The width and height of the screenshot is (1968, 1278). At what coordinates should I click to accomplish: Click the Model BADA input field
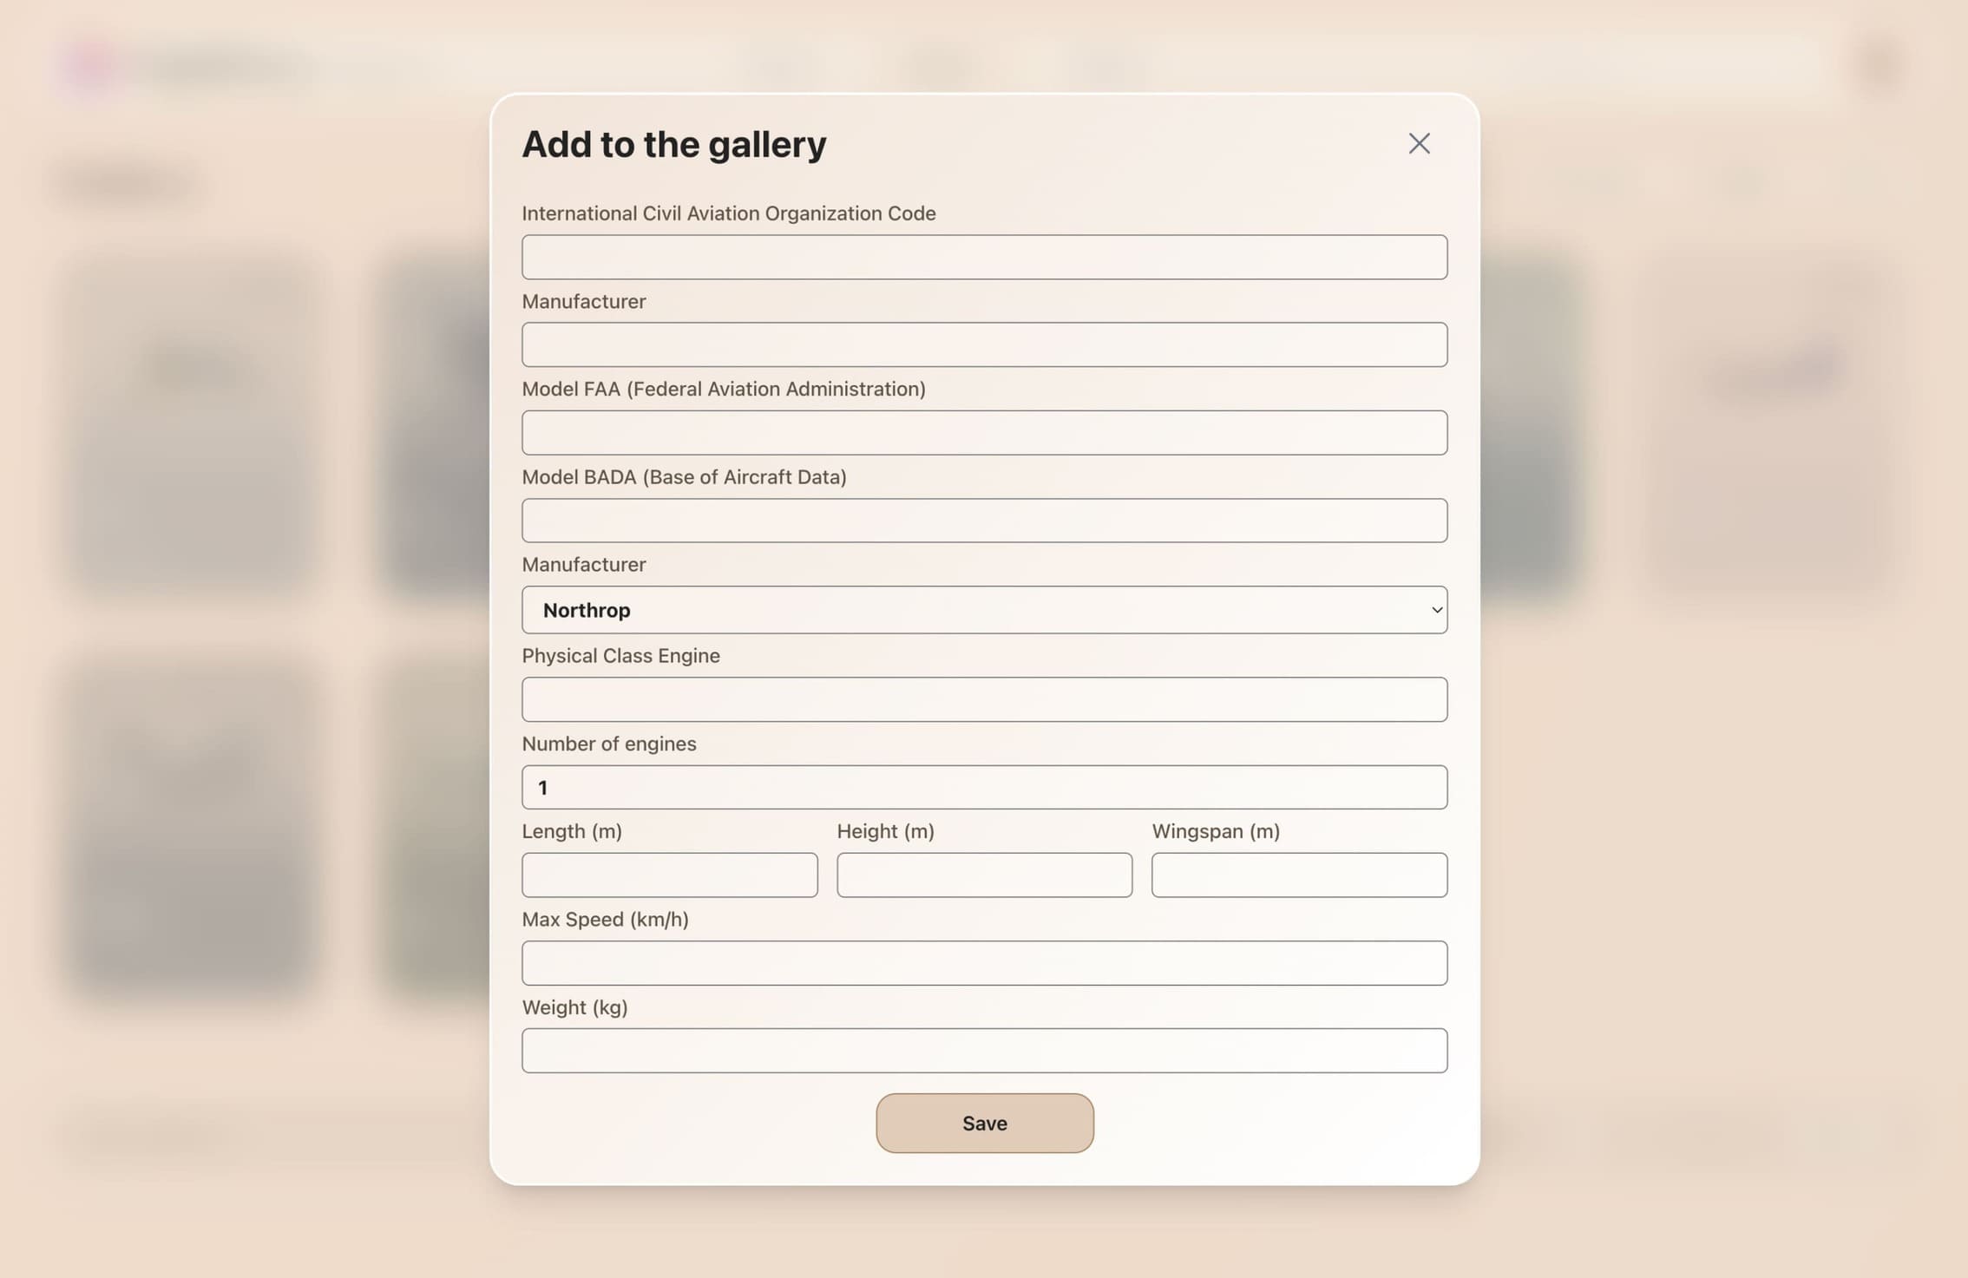coord(984,520)
